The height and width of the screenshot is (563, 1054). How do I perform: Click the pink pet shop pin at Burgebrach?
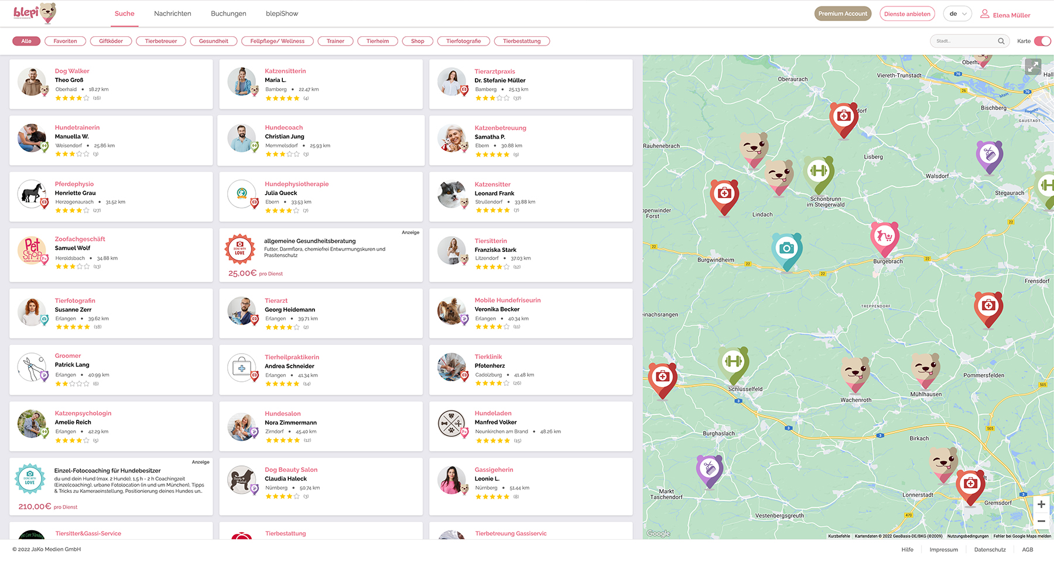(x=884, y=237)
